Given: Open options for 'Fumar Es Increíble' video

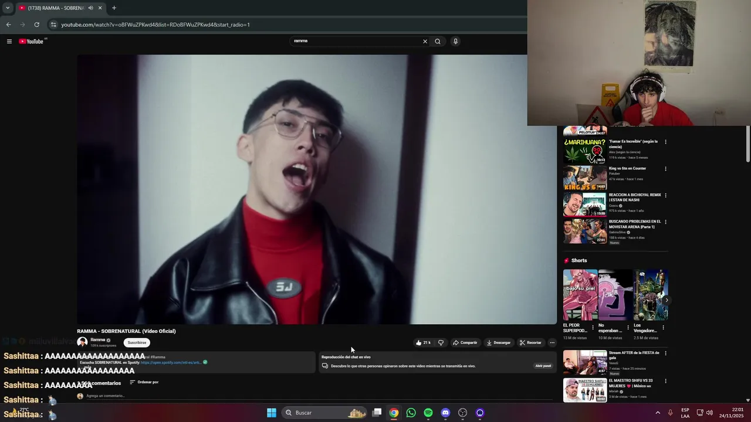Looking at the screenshot, I should tap(665, 142).
